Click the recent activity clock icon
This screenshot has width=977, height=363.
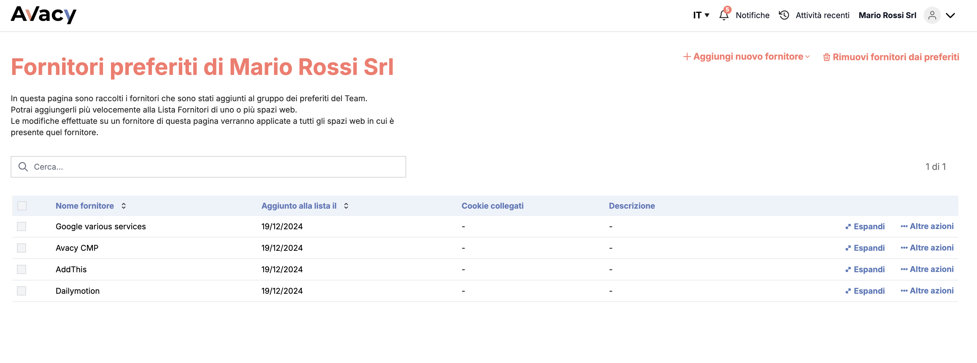(x=784, y=15)
